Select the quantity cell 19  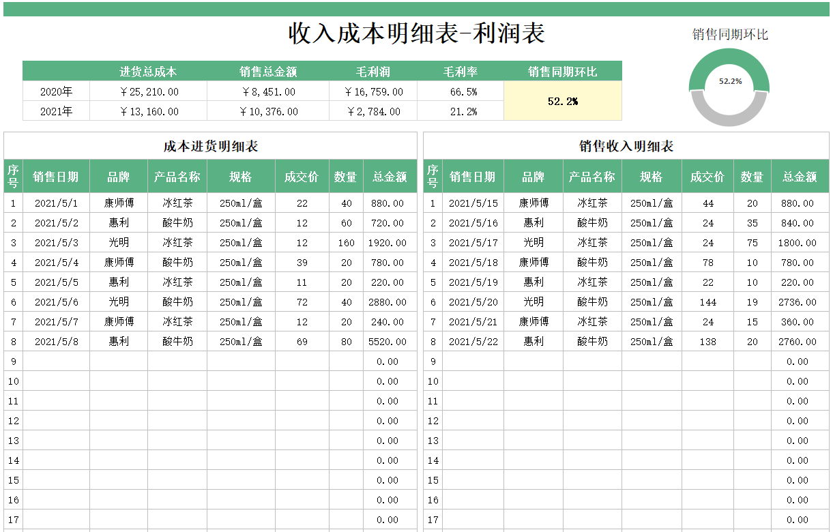[752, 302]
